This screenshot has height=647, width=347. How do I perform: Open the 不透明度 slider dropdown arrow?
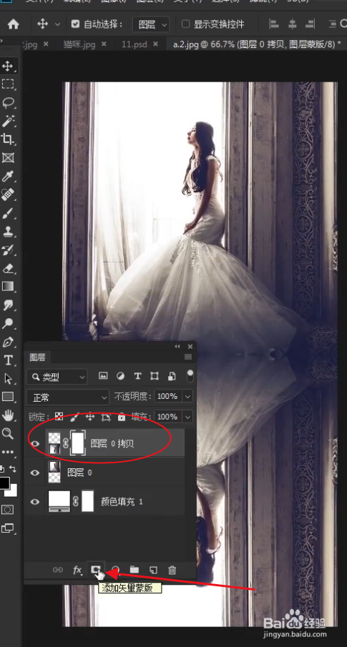pyautogui.click(x=188, y=397)
